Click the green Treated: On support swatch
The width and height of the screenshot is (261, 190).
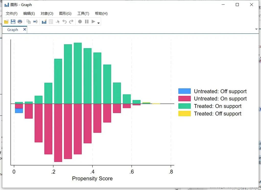coord(184,106)
